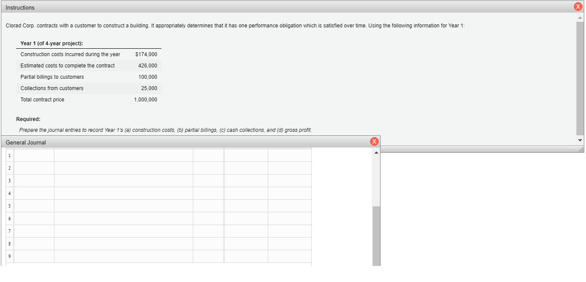Click 'Total contract price' row label
This screenshot has height=282, width=586.
pos(42,100)
